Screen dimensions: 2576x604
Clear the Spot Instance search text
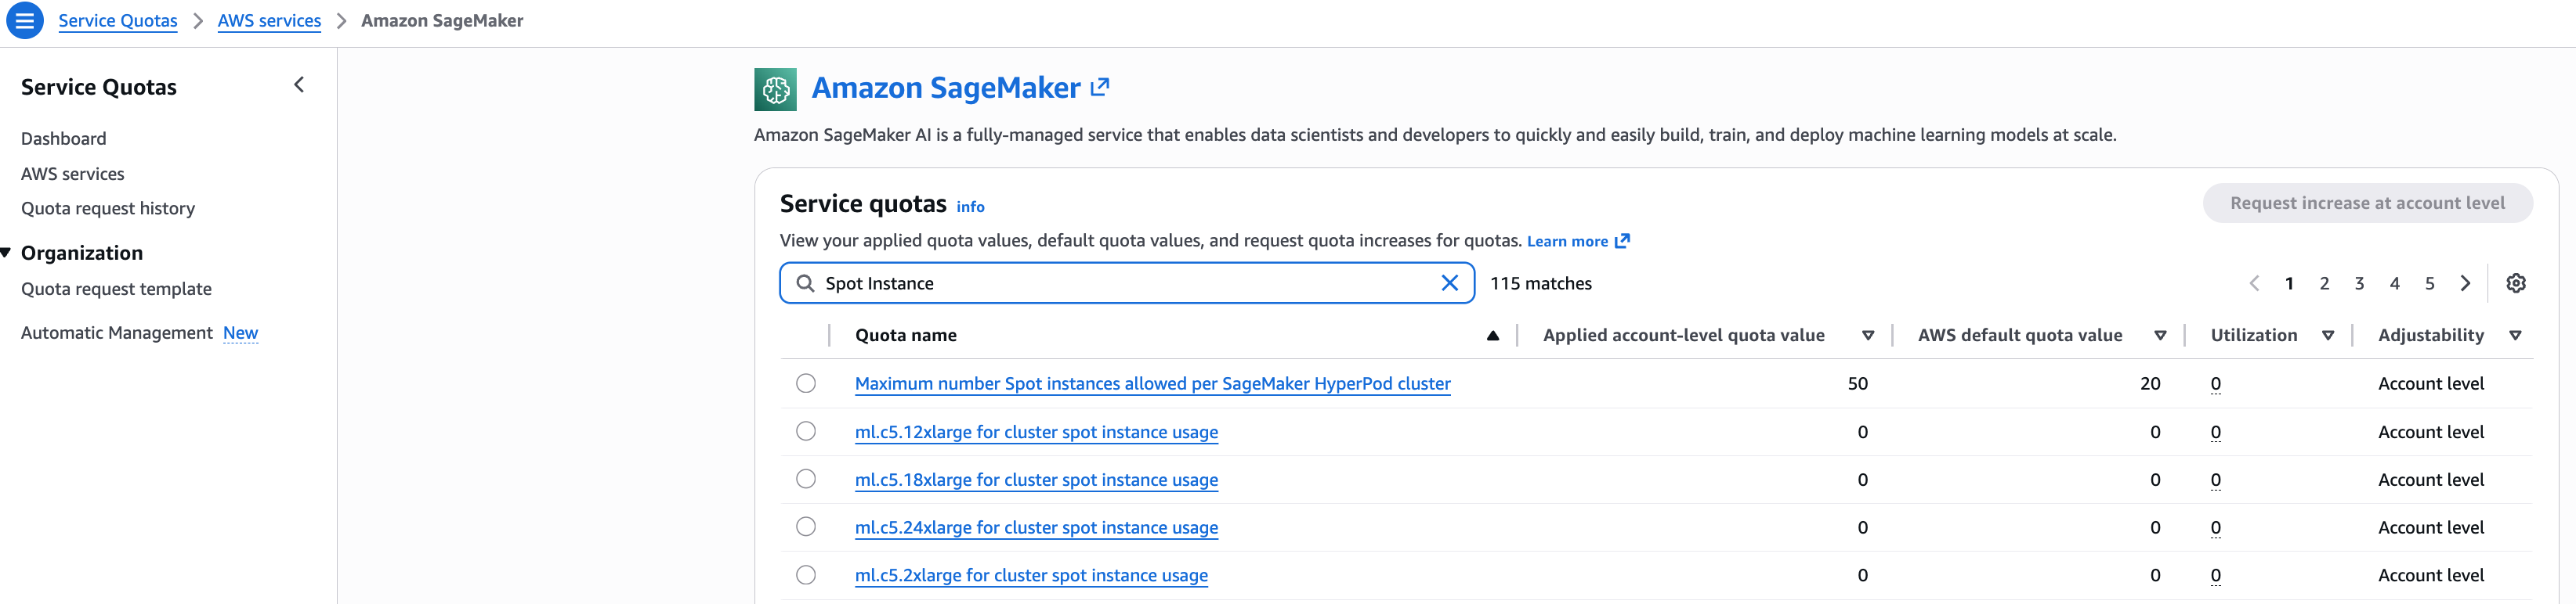tap(1449, 282)
